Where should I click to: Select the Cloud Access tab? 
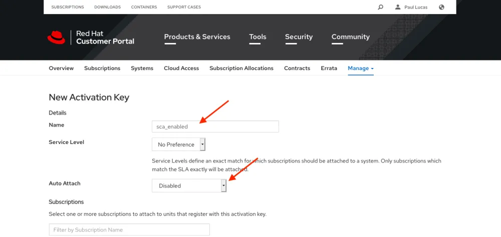tap(181, 68)
